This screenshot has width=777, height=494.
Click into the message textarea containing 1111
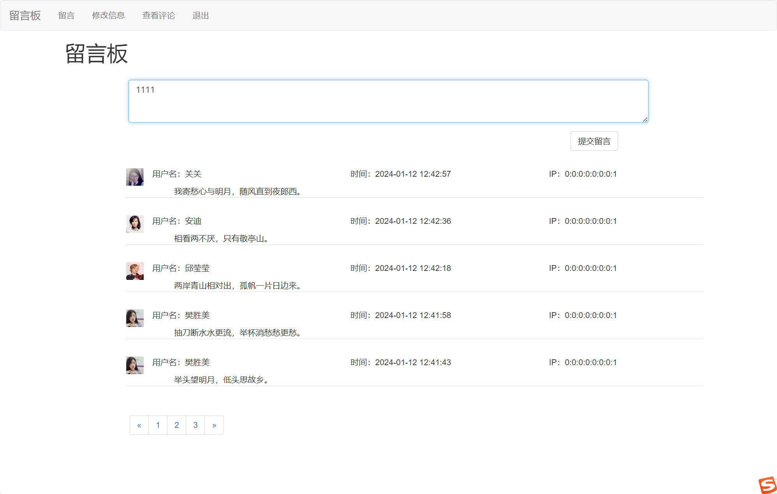(388, 101)
